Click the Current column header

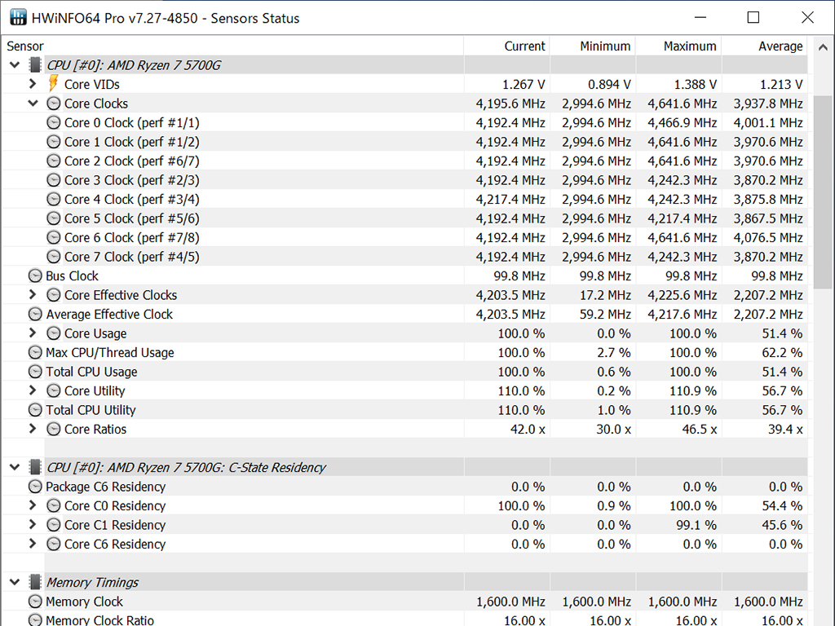[506, 46]
